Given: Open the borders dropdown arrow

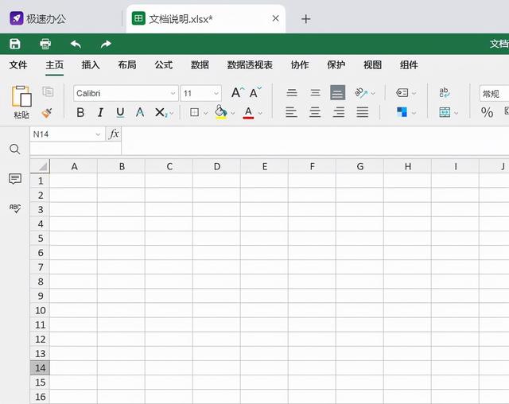Looking at the screenshot, I should pos(205,113).
